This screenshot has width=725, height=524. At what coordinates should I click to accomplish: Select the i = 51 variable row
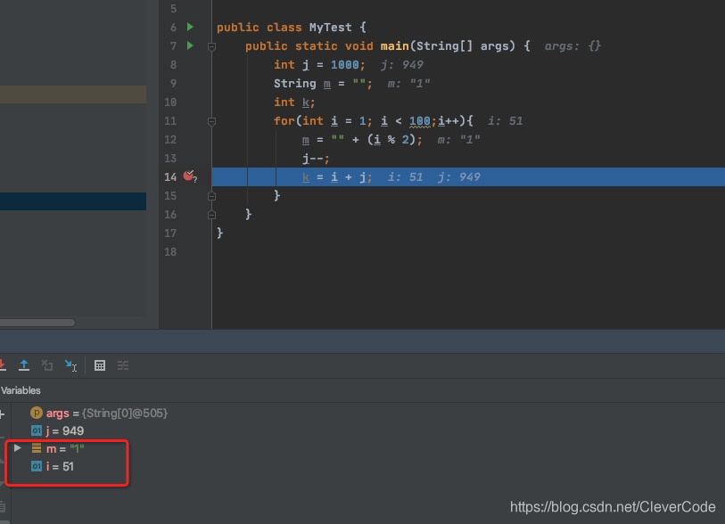click(x=53, y=466)
